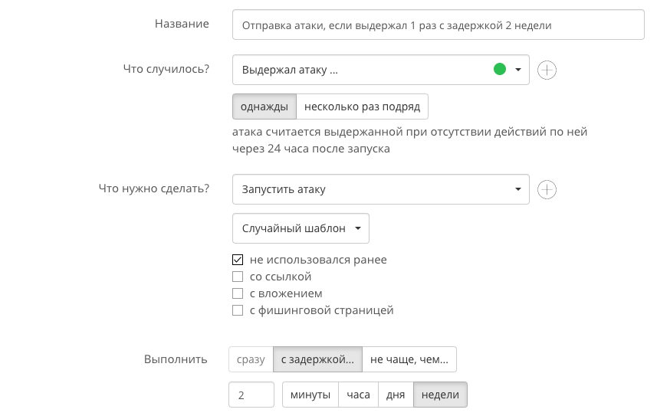
Task: Select 'с задержкой...' execution mode
Action: point(317,359)
